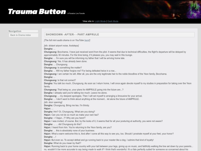Click the Trauma Button site title
Image resolution: width=201 pixels, height=151 pixels.
click(37, 12)
